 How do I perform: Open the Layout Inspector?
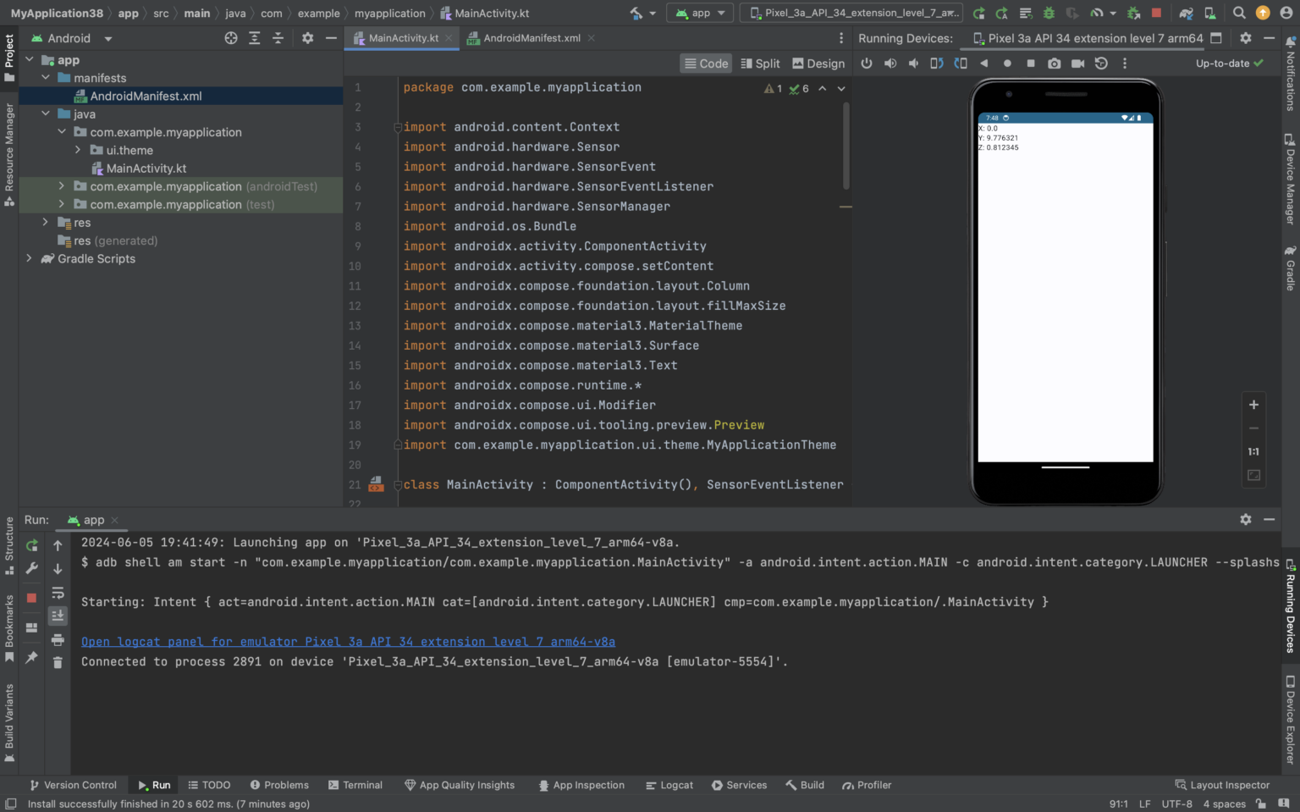[x=1222, y=785]
